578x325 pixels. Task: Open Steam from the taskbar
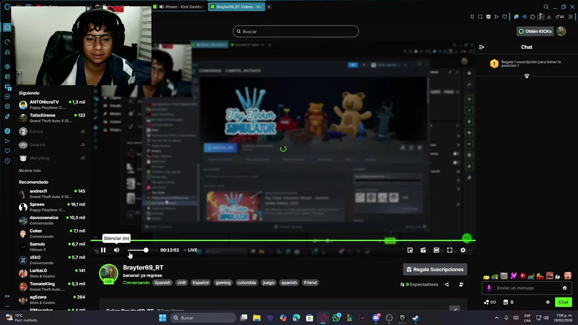(x=415, y=318)
